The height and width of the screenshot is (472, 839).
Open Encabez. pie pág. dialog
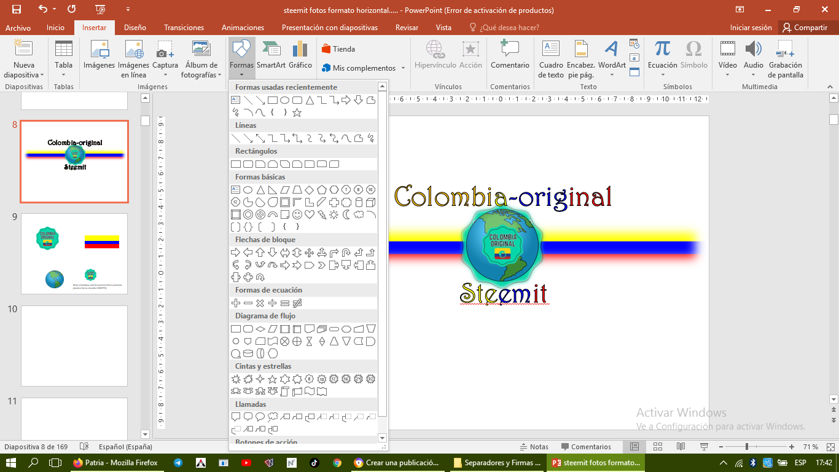pos(580,60)
